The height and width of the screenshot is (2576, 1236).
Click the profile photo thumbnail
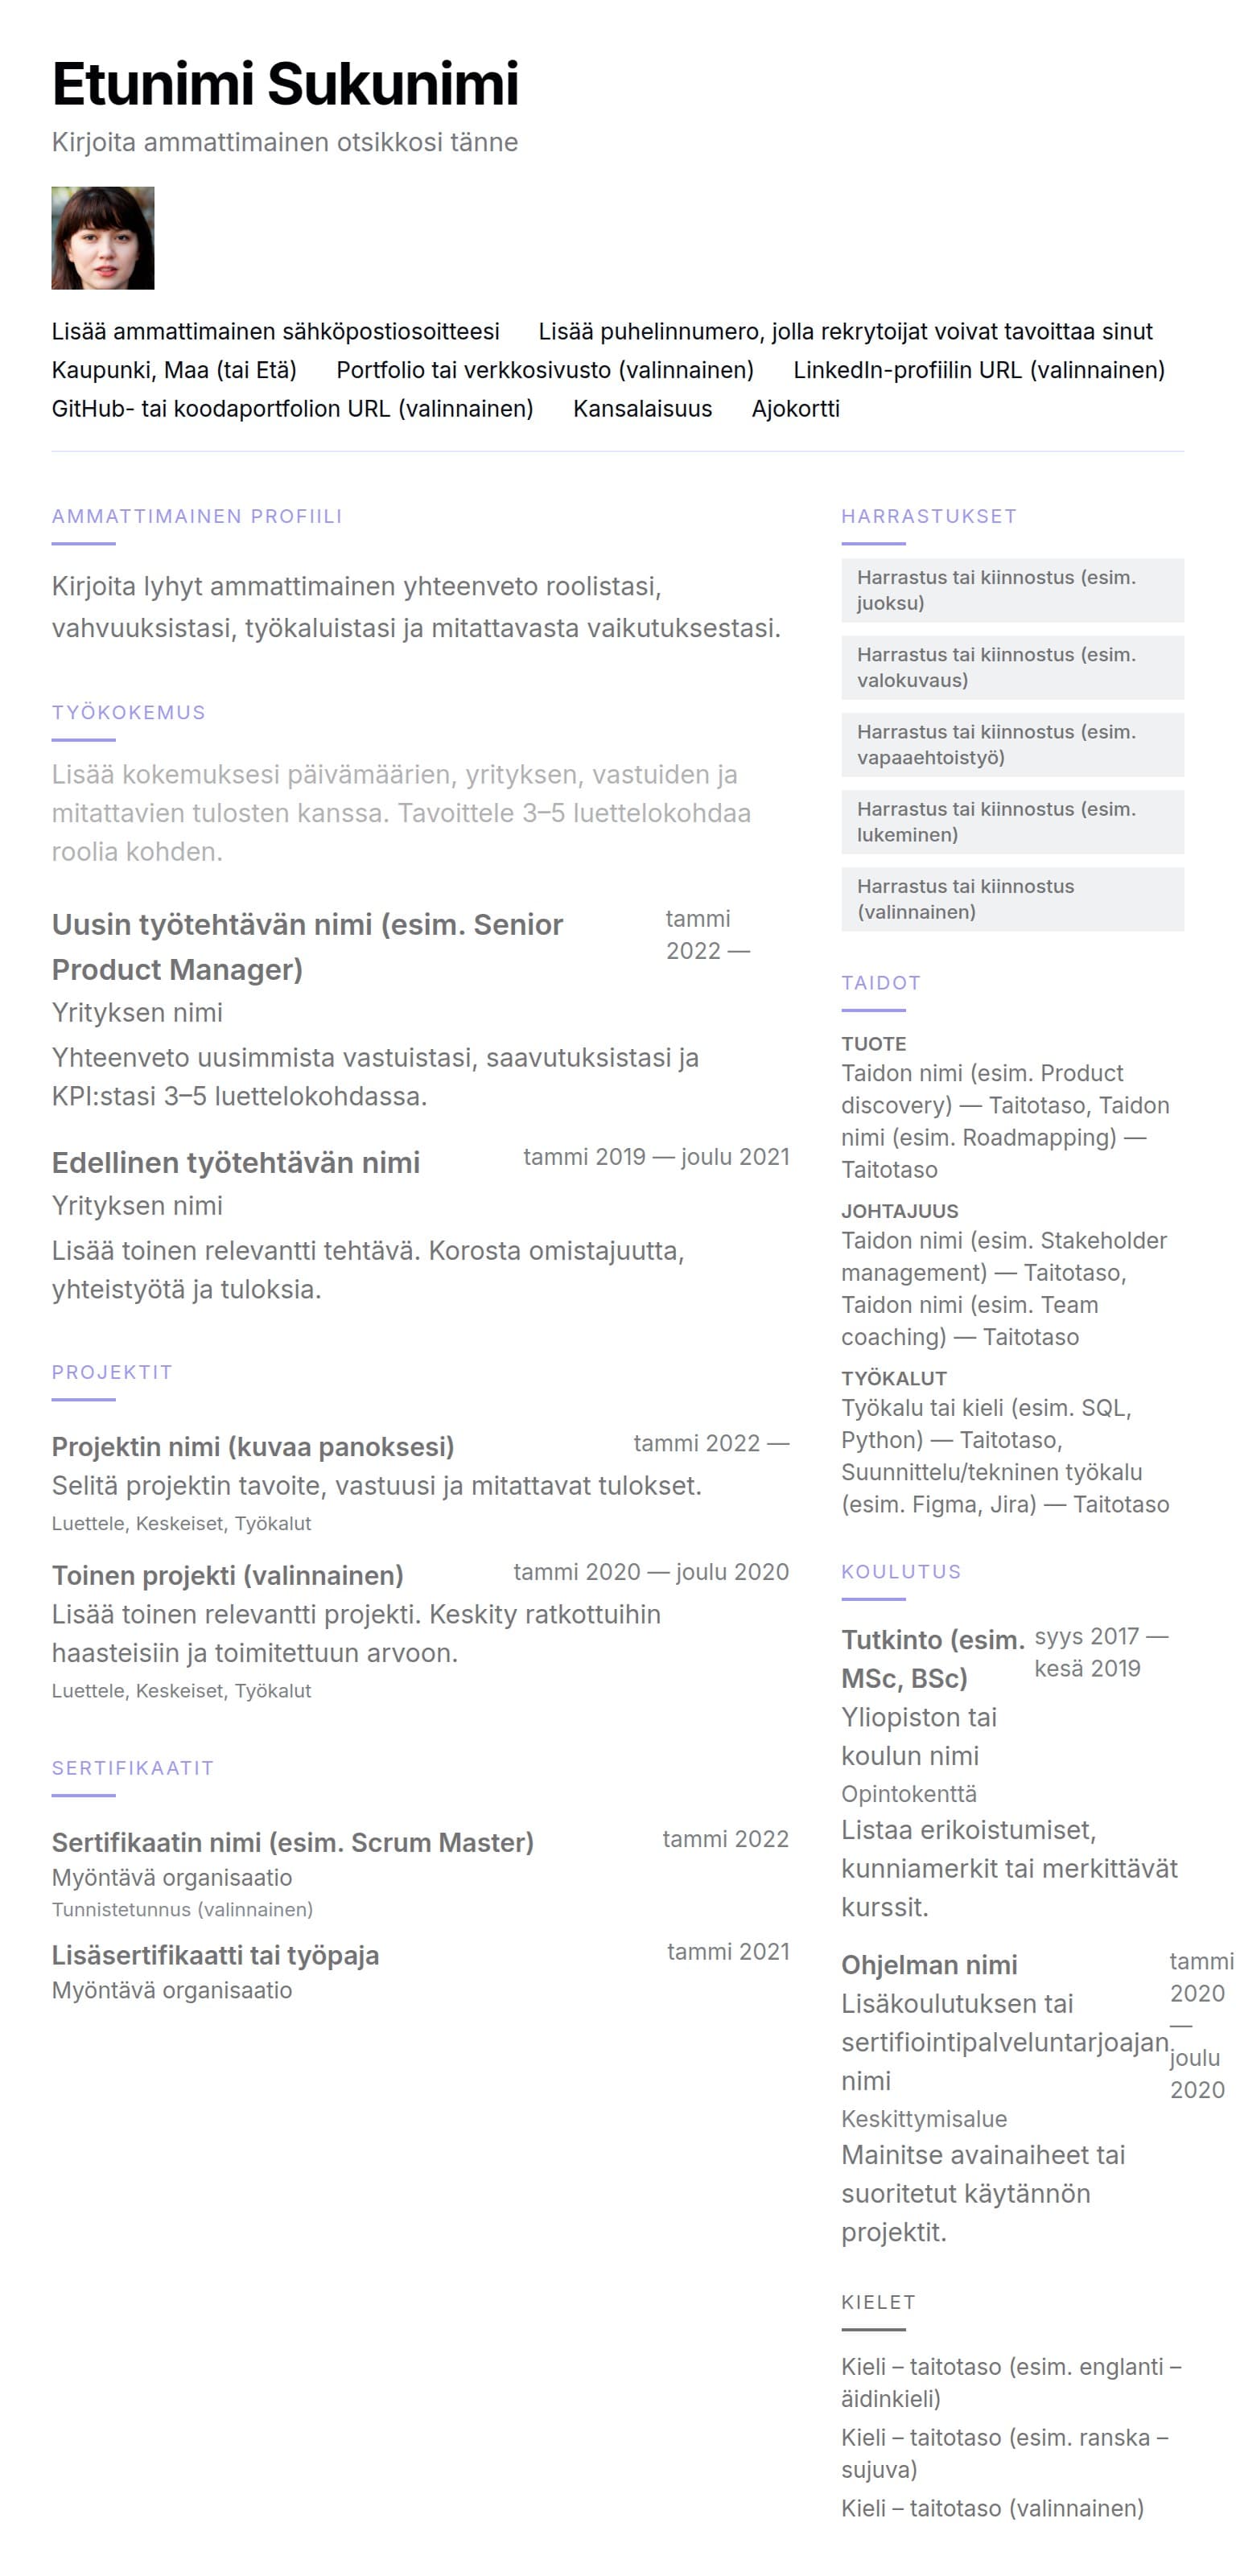point(103,238)
